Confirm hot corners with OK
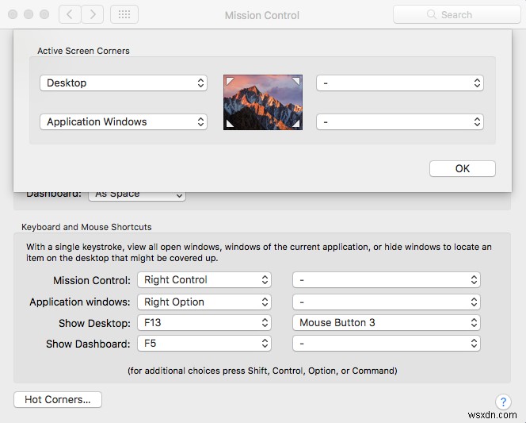 point(462,168)
